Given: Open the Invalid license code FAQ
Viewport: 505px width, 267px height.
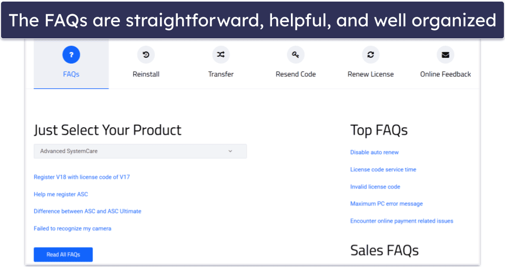Looking at the screenshot, I should 375,187.
